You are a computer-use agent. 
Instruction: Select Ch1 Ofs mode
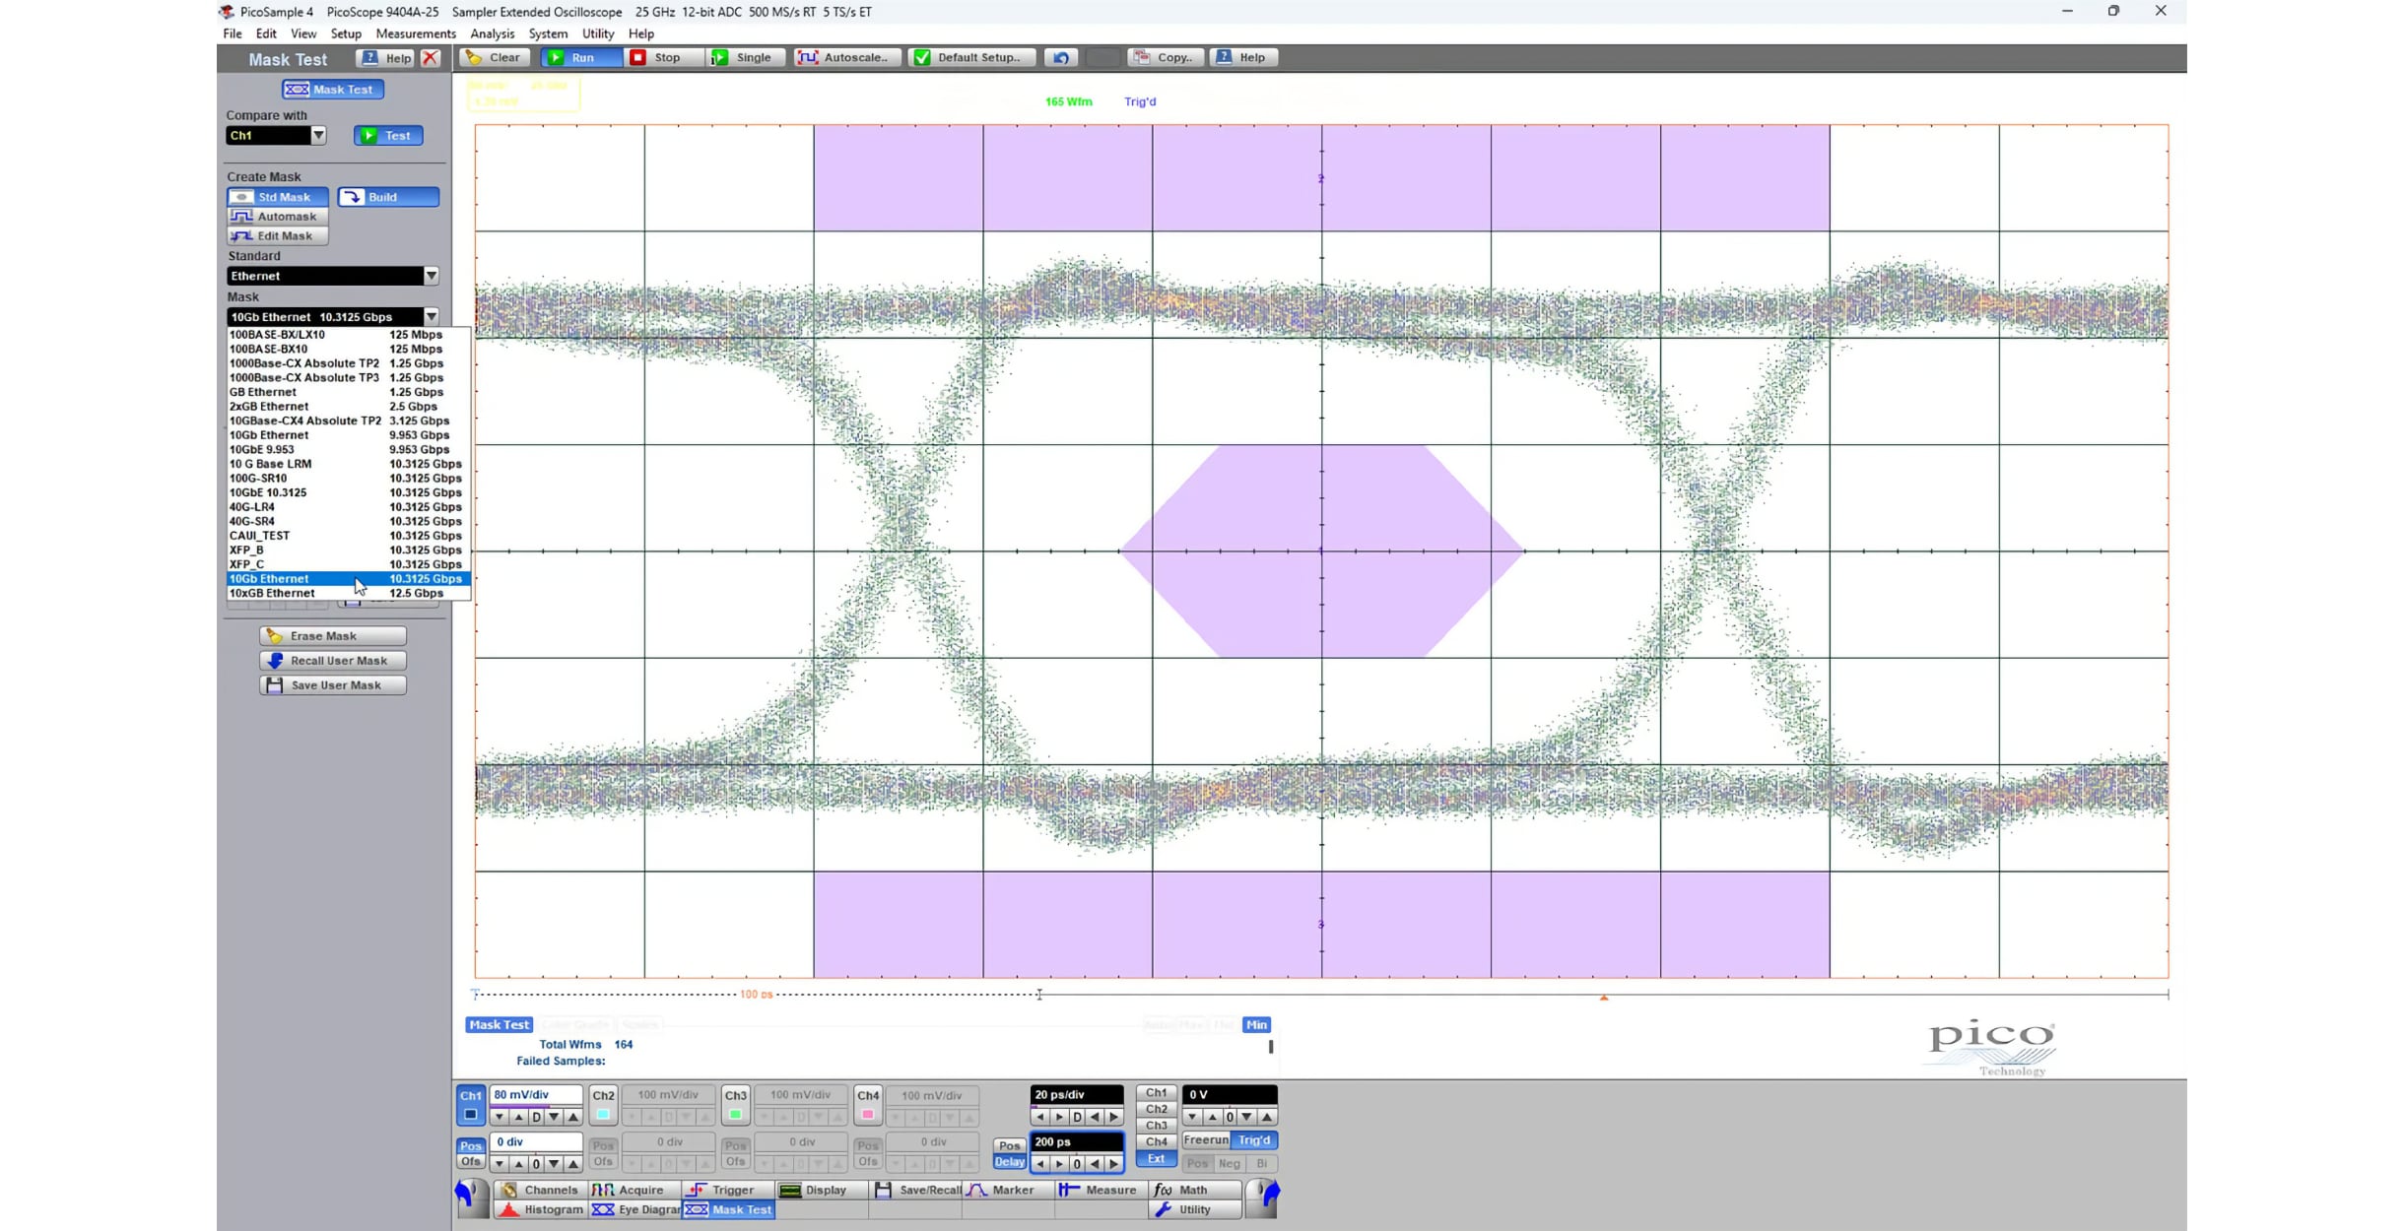[471, 1162]
